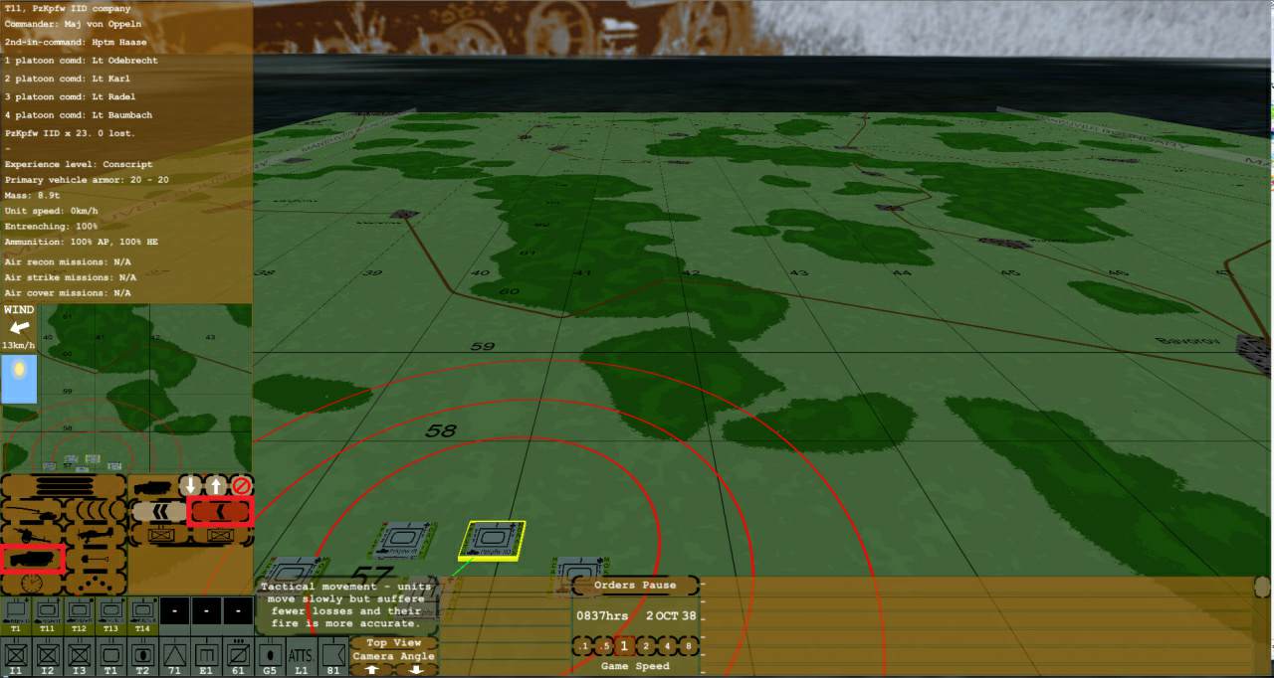Select the I2 infantry unit
This screenshot has width=1274, height=678.
point(48,658)
